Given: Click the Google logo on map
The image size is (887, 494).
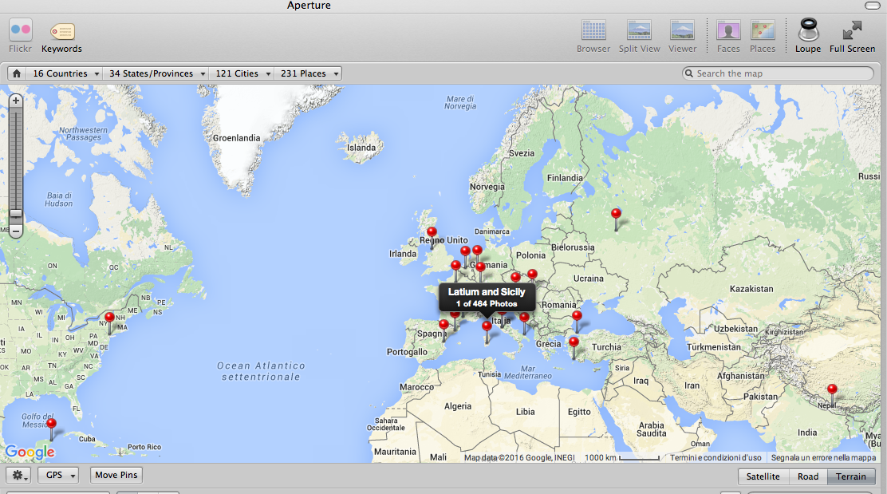Looking at the screenshot, I should 30,452.
